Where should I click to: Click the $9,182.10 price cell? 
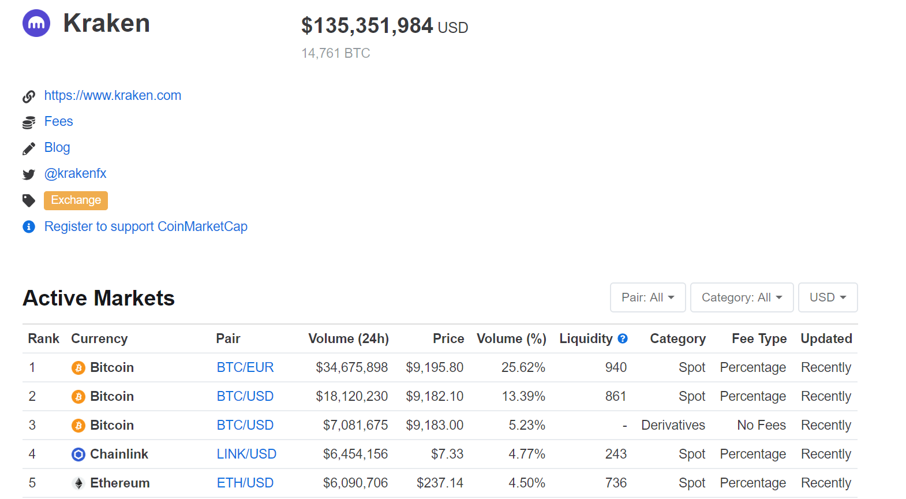(435, 396)
